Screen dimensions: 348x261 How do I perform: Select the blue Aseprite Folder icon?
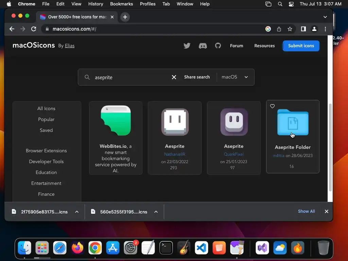tap(293, 122)
